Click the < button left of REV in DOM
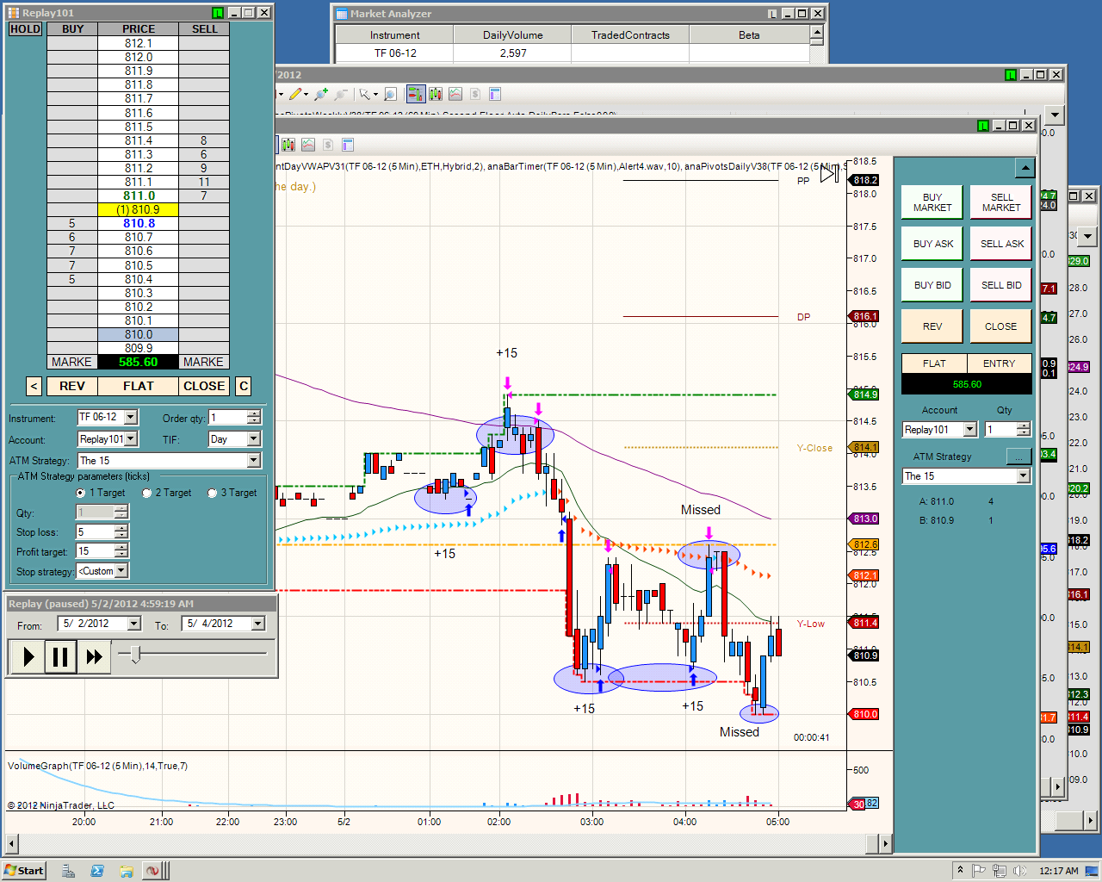The image size is (1102, 882). coord(34,386)
